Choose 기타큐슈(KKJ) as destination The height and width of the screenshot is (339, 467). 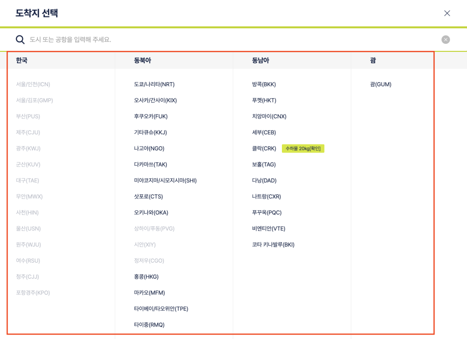point(150,133)
